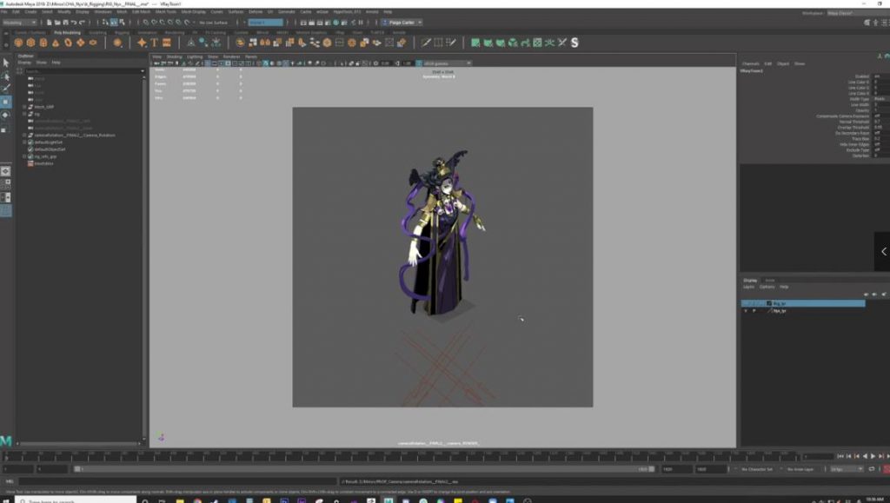Click the Redo arrow in status line
Image resolution: width=890 pixels, height=503 pixels.
coord(82,23)
